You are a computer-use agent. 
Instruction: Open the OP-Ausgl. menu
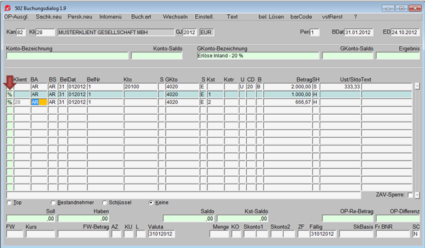pyautogui.click(x=16, y=17)
